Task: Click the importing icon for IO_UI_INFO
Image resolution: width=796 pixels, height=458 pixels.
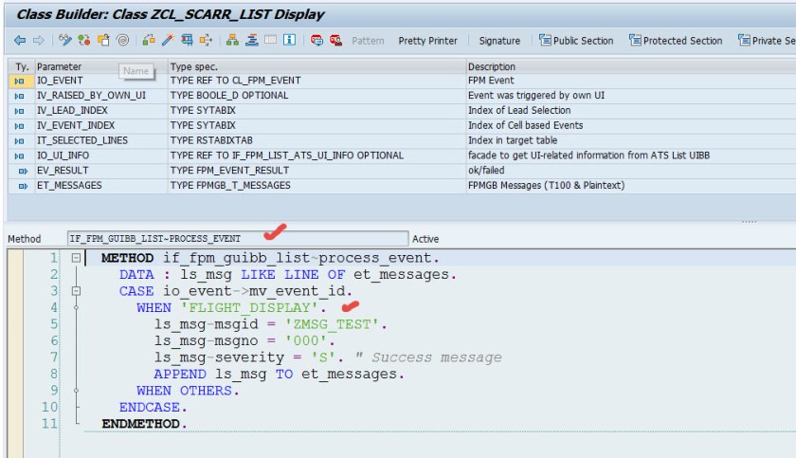Action: tap(19, 156)
